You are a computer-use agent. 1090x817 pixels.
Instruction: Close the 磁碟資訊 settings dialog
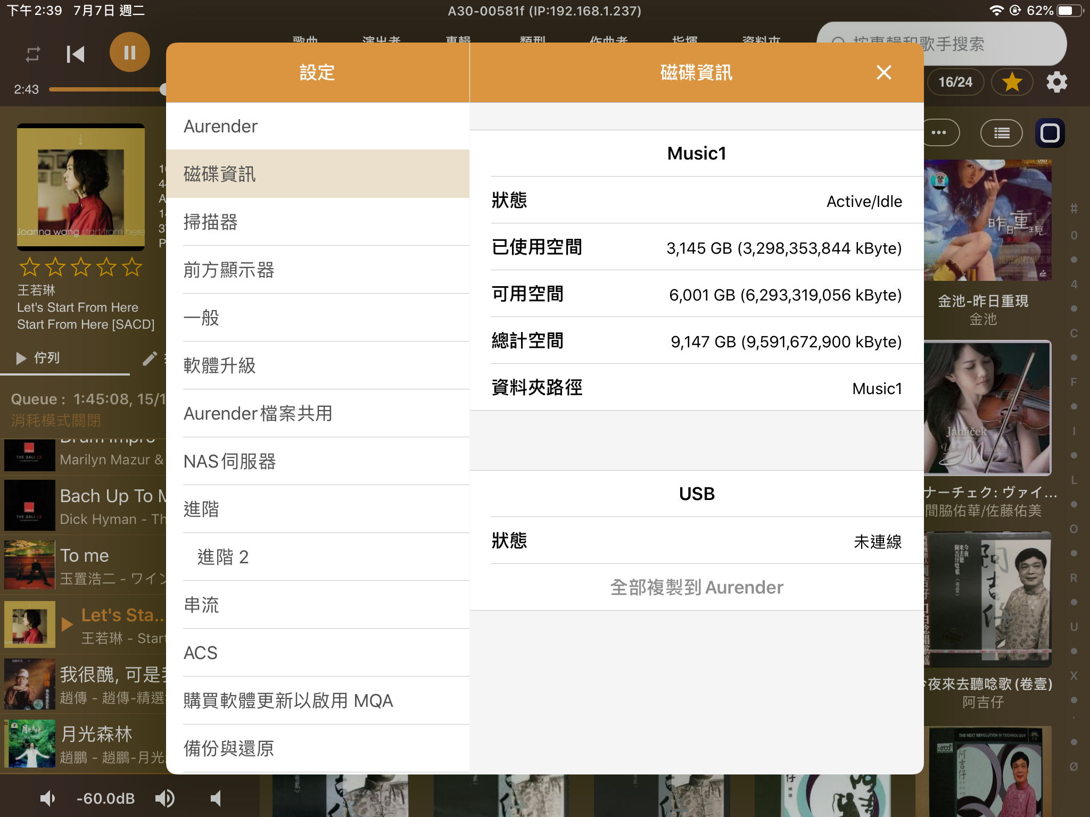click(883, 72)
